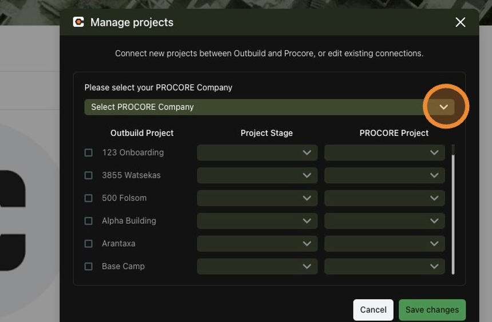Open PROCORE Project dropdown for Arantaxa

[x=384, y=244]
